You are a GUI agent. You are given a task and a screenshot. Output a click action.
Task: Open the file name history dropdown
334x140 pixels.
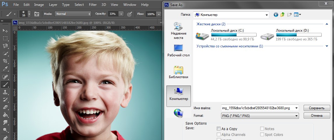pos(296,108)
